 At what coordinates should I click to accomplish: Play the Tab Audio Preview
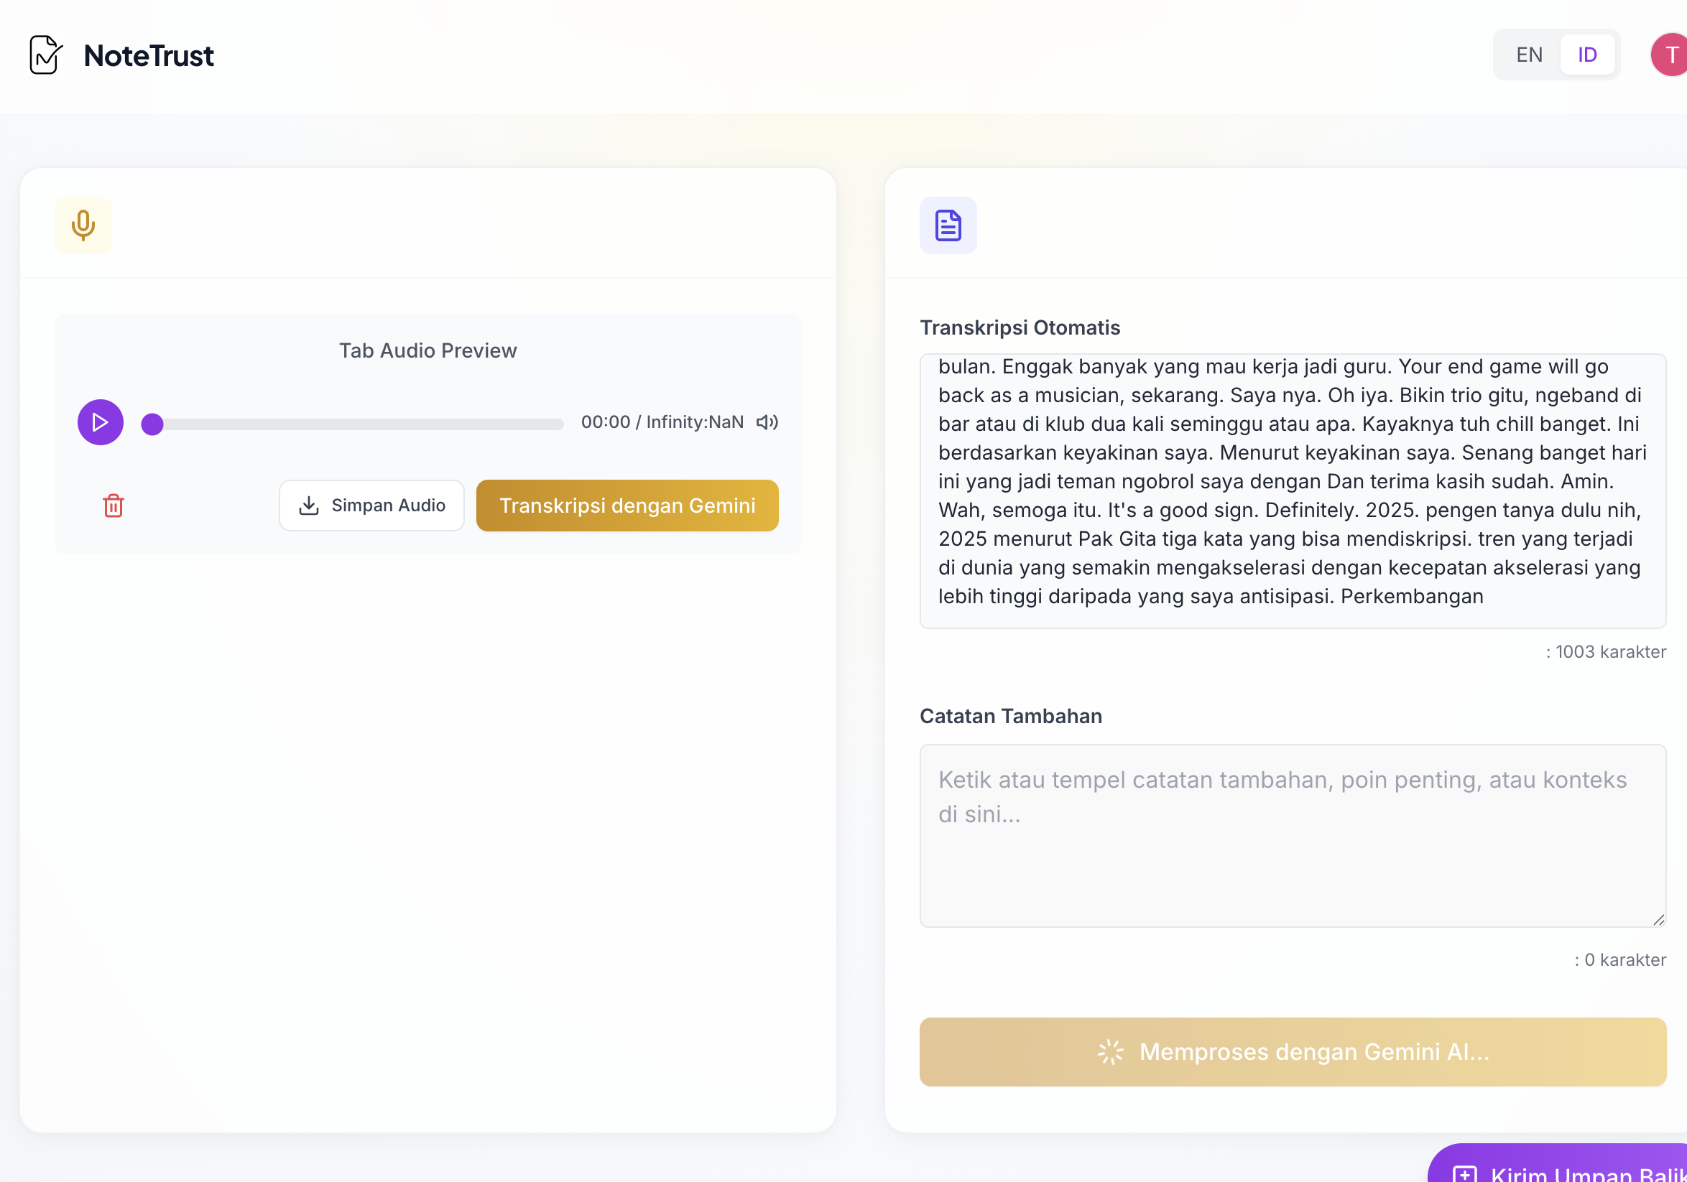100,422
